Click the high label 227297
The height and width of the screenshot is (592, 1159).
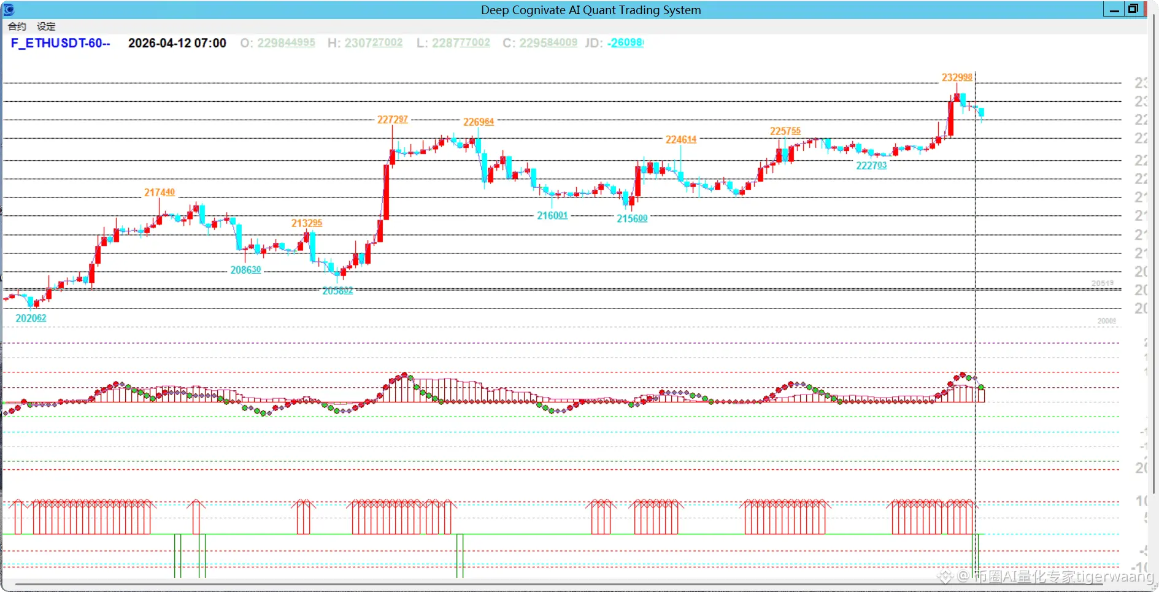pos(392,120)
